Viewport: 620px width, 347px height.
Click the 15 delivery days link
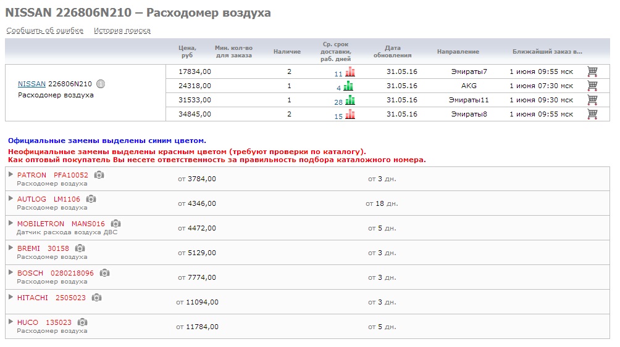pos(338,116)
